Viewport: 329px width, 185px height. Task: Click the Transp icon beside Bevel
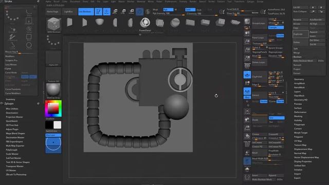(x=247, y=153)
